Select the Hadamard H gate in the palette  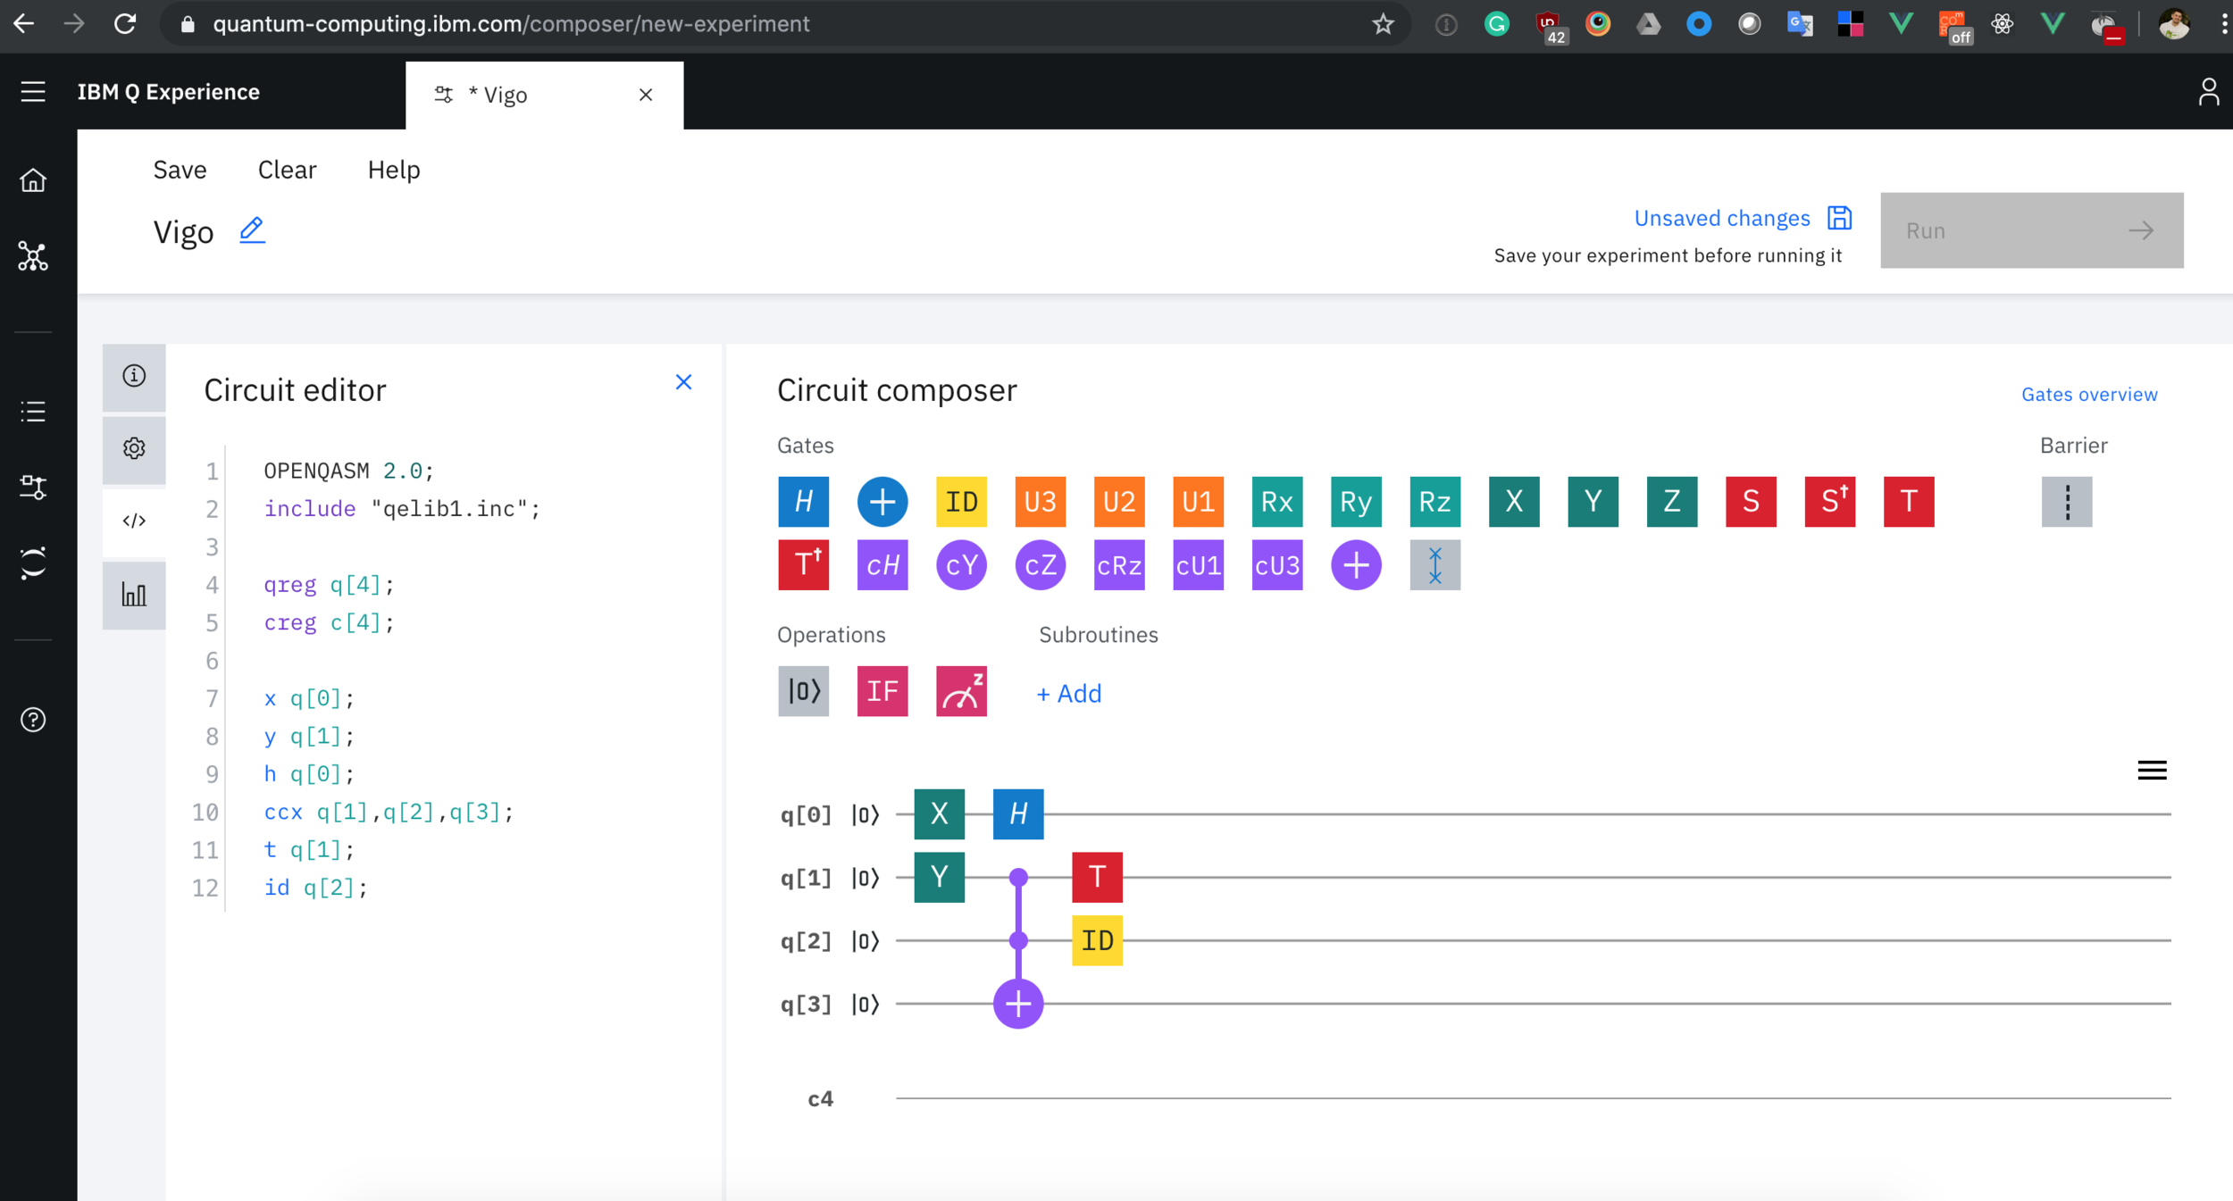click(x=803, y=501)
